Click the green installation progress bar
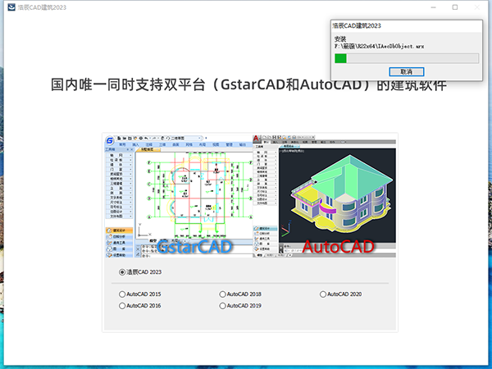The height and width of the screenshot is (369, 492). 407,58
